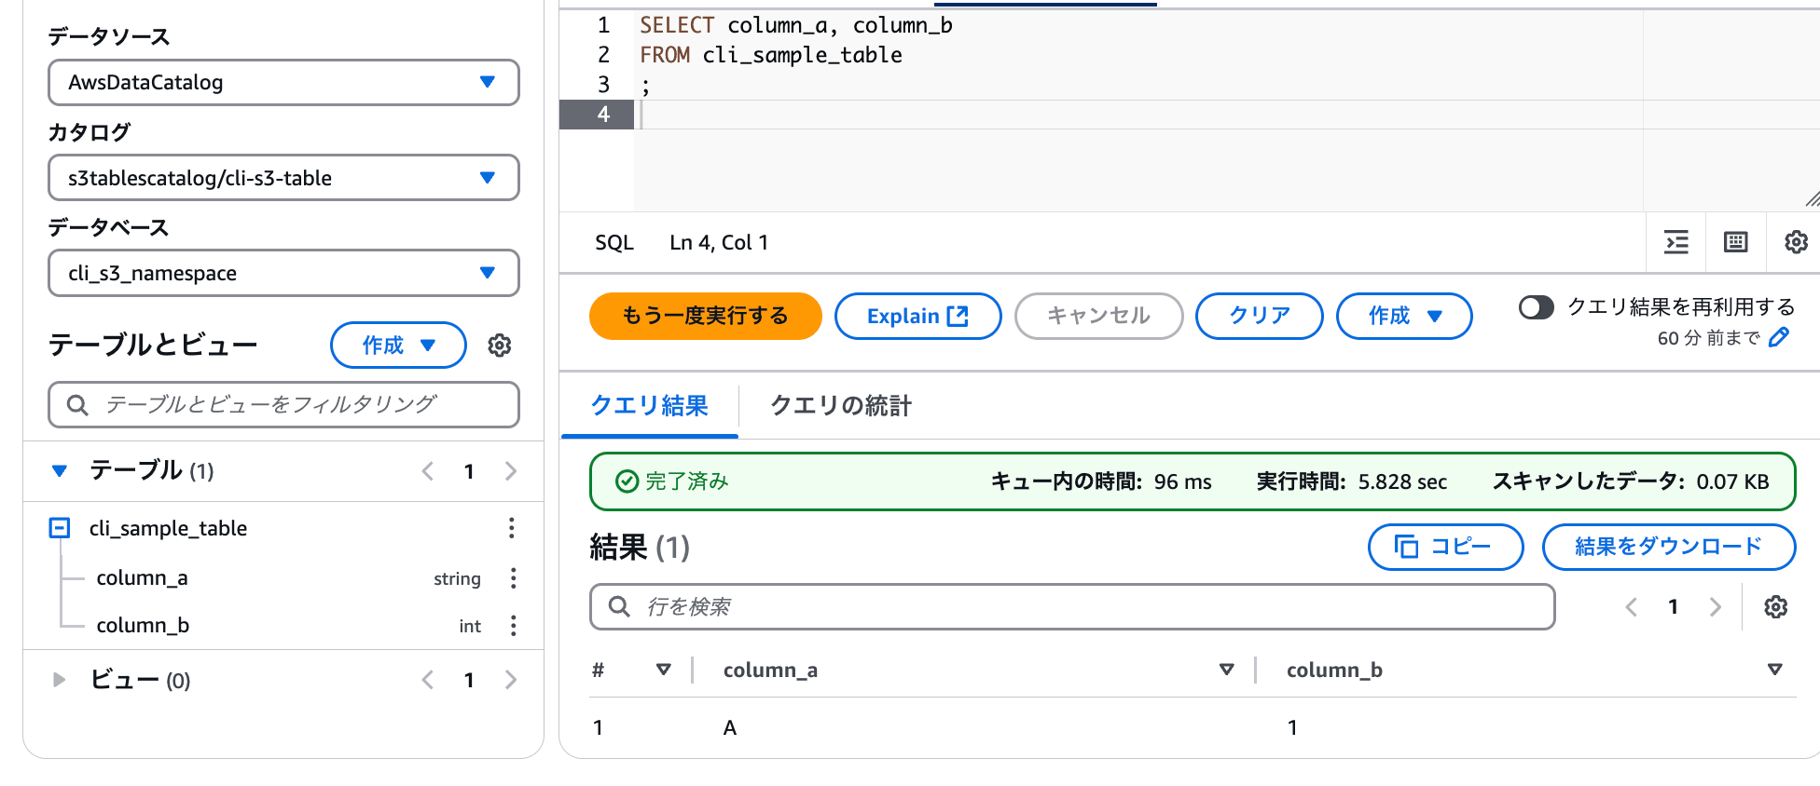Screen dimensions: 1820x786
Task: Click the SQL language label
Action: coord(614,242)
